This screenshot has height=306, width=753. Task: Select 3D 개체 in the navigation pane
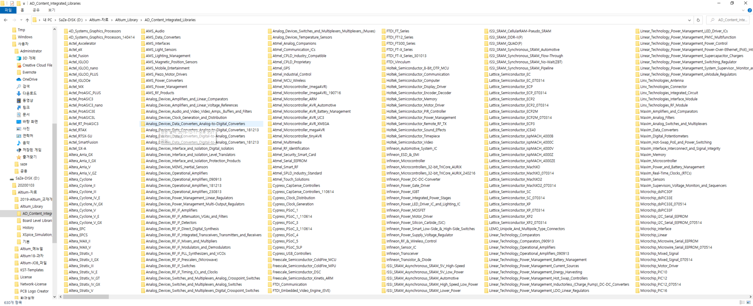[29, 58]
